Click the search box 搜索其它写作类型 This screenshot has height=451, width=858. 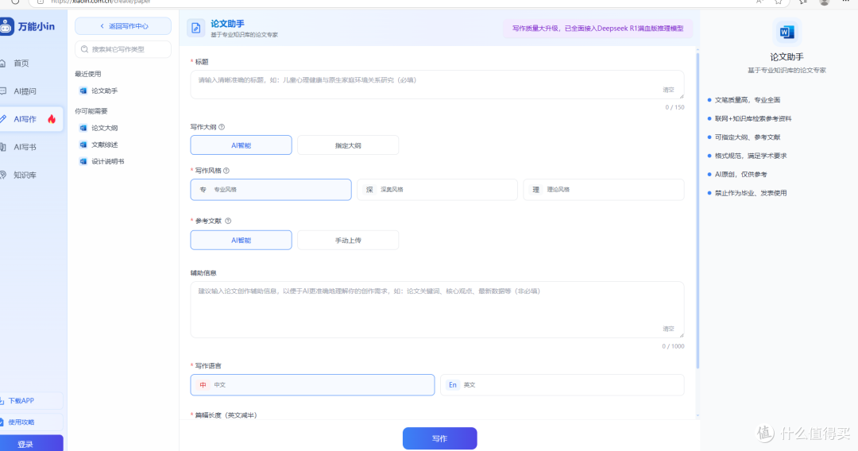tap(123, 49)
